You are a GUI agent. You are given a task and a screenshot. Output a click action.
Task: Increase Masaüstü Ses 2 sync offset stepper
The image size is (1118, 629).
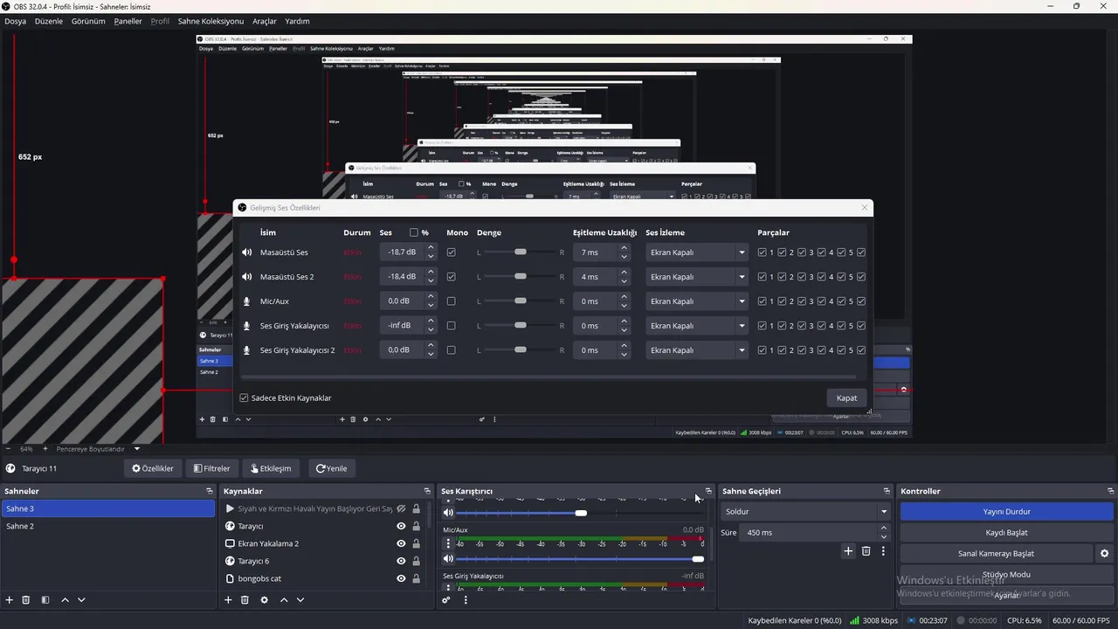tap(624, 272)
